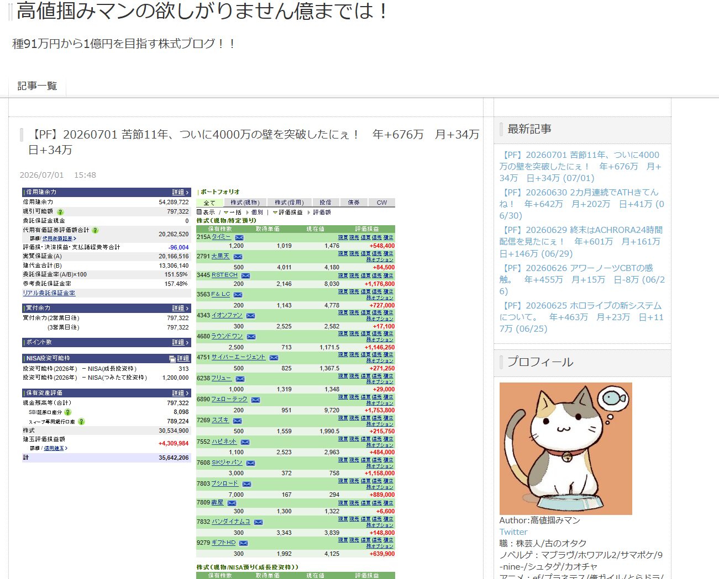Click the envelope icon next to ハピネット
Image resolution: width=719 pixels, height=579 pixels.
click(x=245, y=442)
